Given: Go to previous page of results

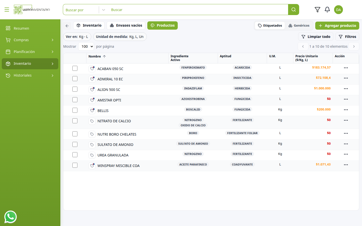Looking at the screenshot, I should pyautogui.click(x=303, y=46).
